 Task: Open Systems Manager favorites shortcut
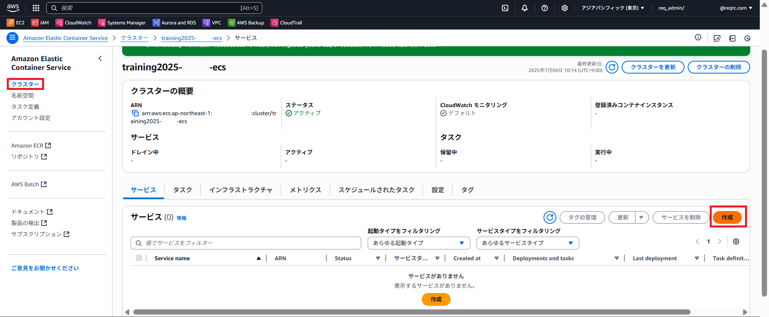[122, 23]
